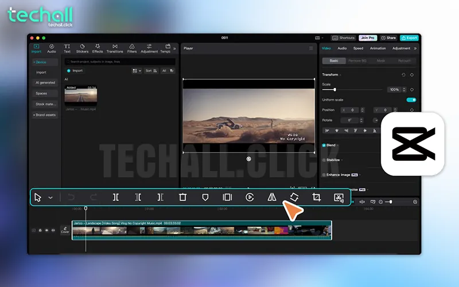Click the Join Pro button
Viewport: 459px width, 287px height.
[368, 38]
